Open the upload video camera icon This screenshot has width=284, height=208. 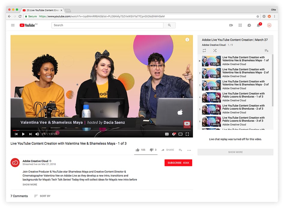click(231, 25)
